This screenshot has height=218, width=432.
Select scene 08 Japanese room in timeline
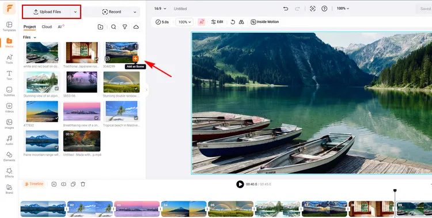click(x=371, y=209)
